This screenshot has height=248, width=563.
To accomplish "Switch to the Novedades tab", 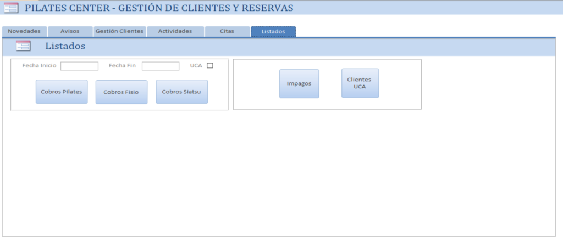I will tap(24, 31).
